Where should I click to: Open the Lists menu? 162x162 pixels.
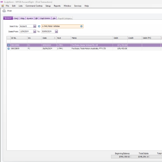click(x=21, y=6)
